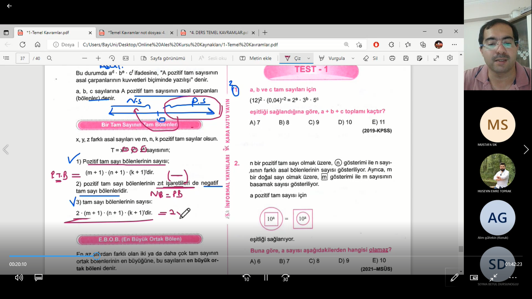Go to the Edge home page

[x=38, y=45]
